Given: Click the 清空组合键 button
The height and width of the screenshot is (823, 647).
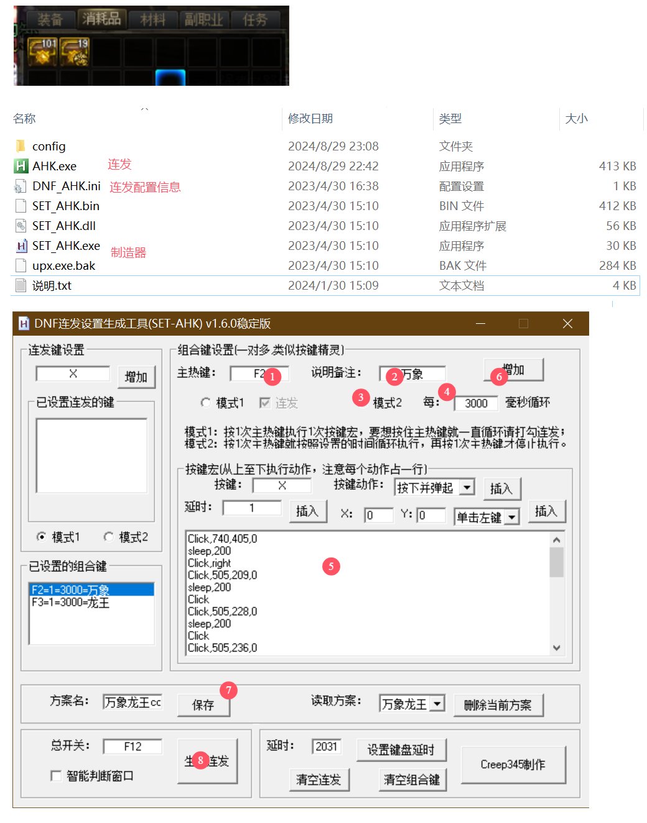Looking at the screenshot, I should 412,779.
